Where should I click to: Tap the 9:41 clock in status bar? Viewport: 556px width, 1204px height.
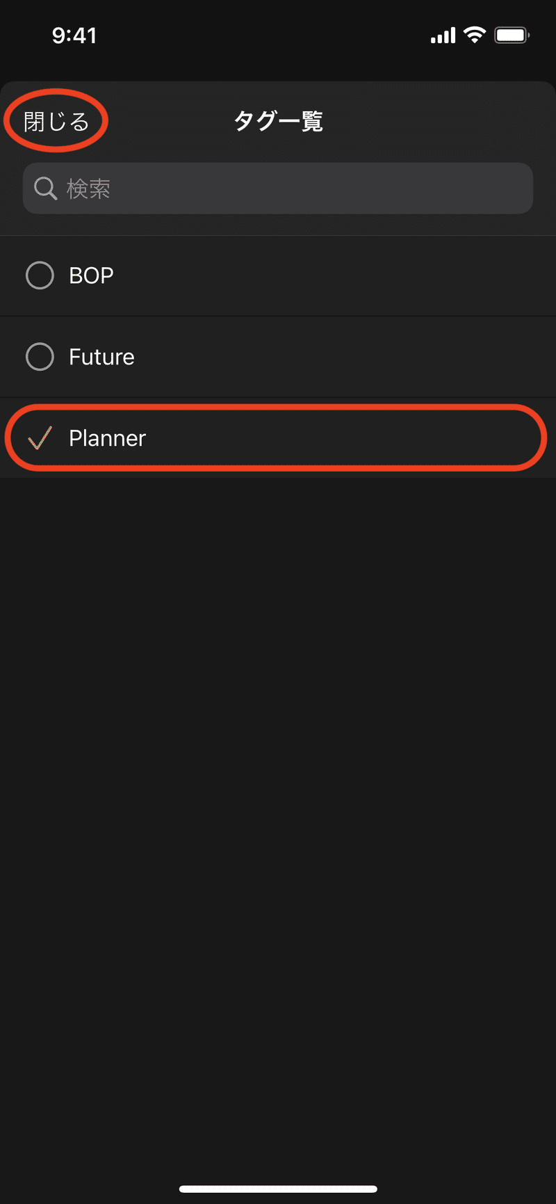74,35
